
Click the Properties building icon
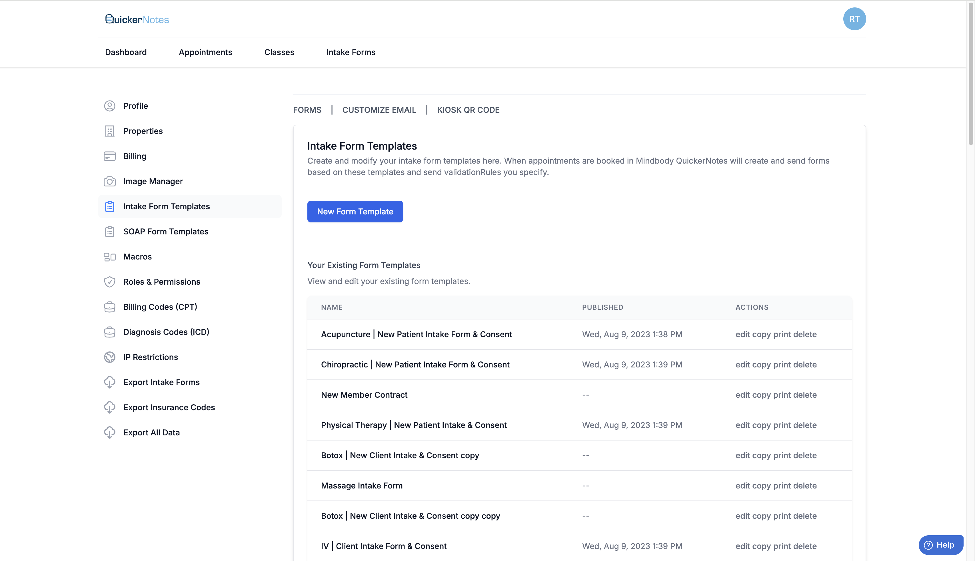click(109, 131)
